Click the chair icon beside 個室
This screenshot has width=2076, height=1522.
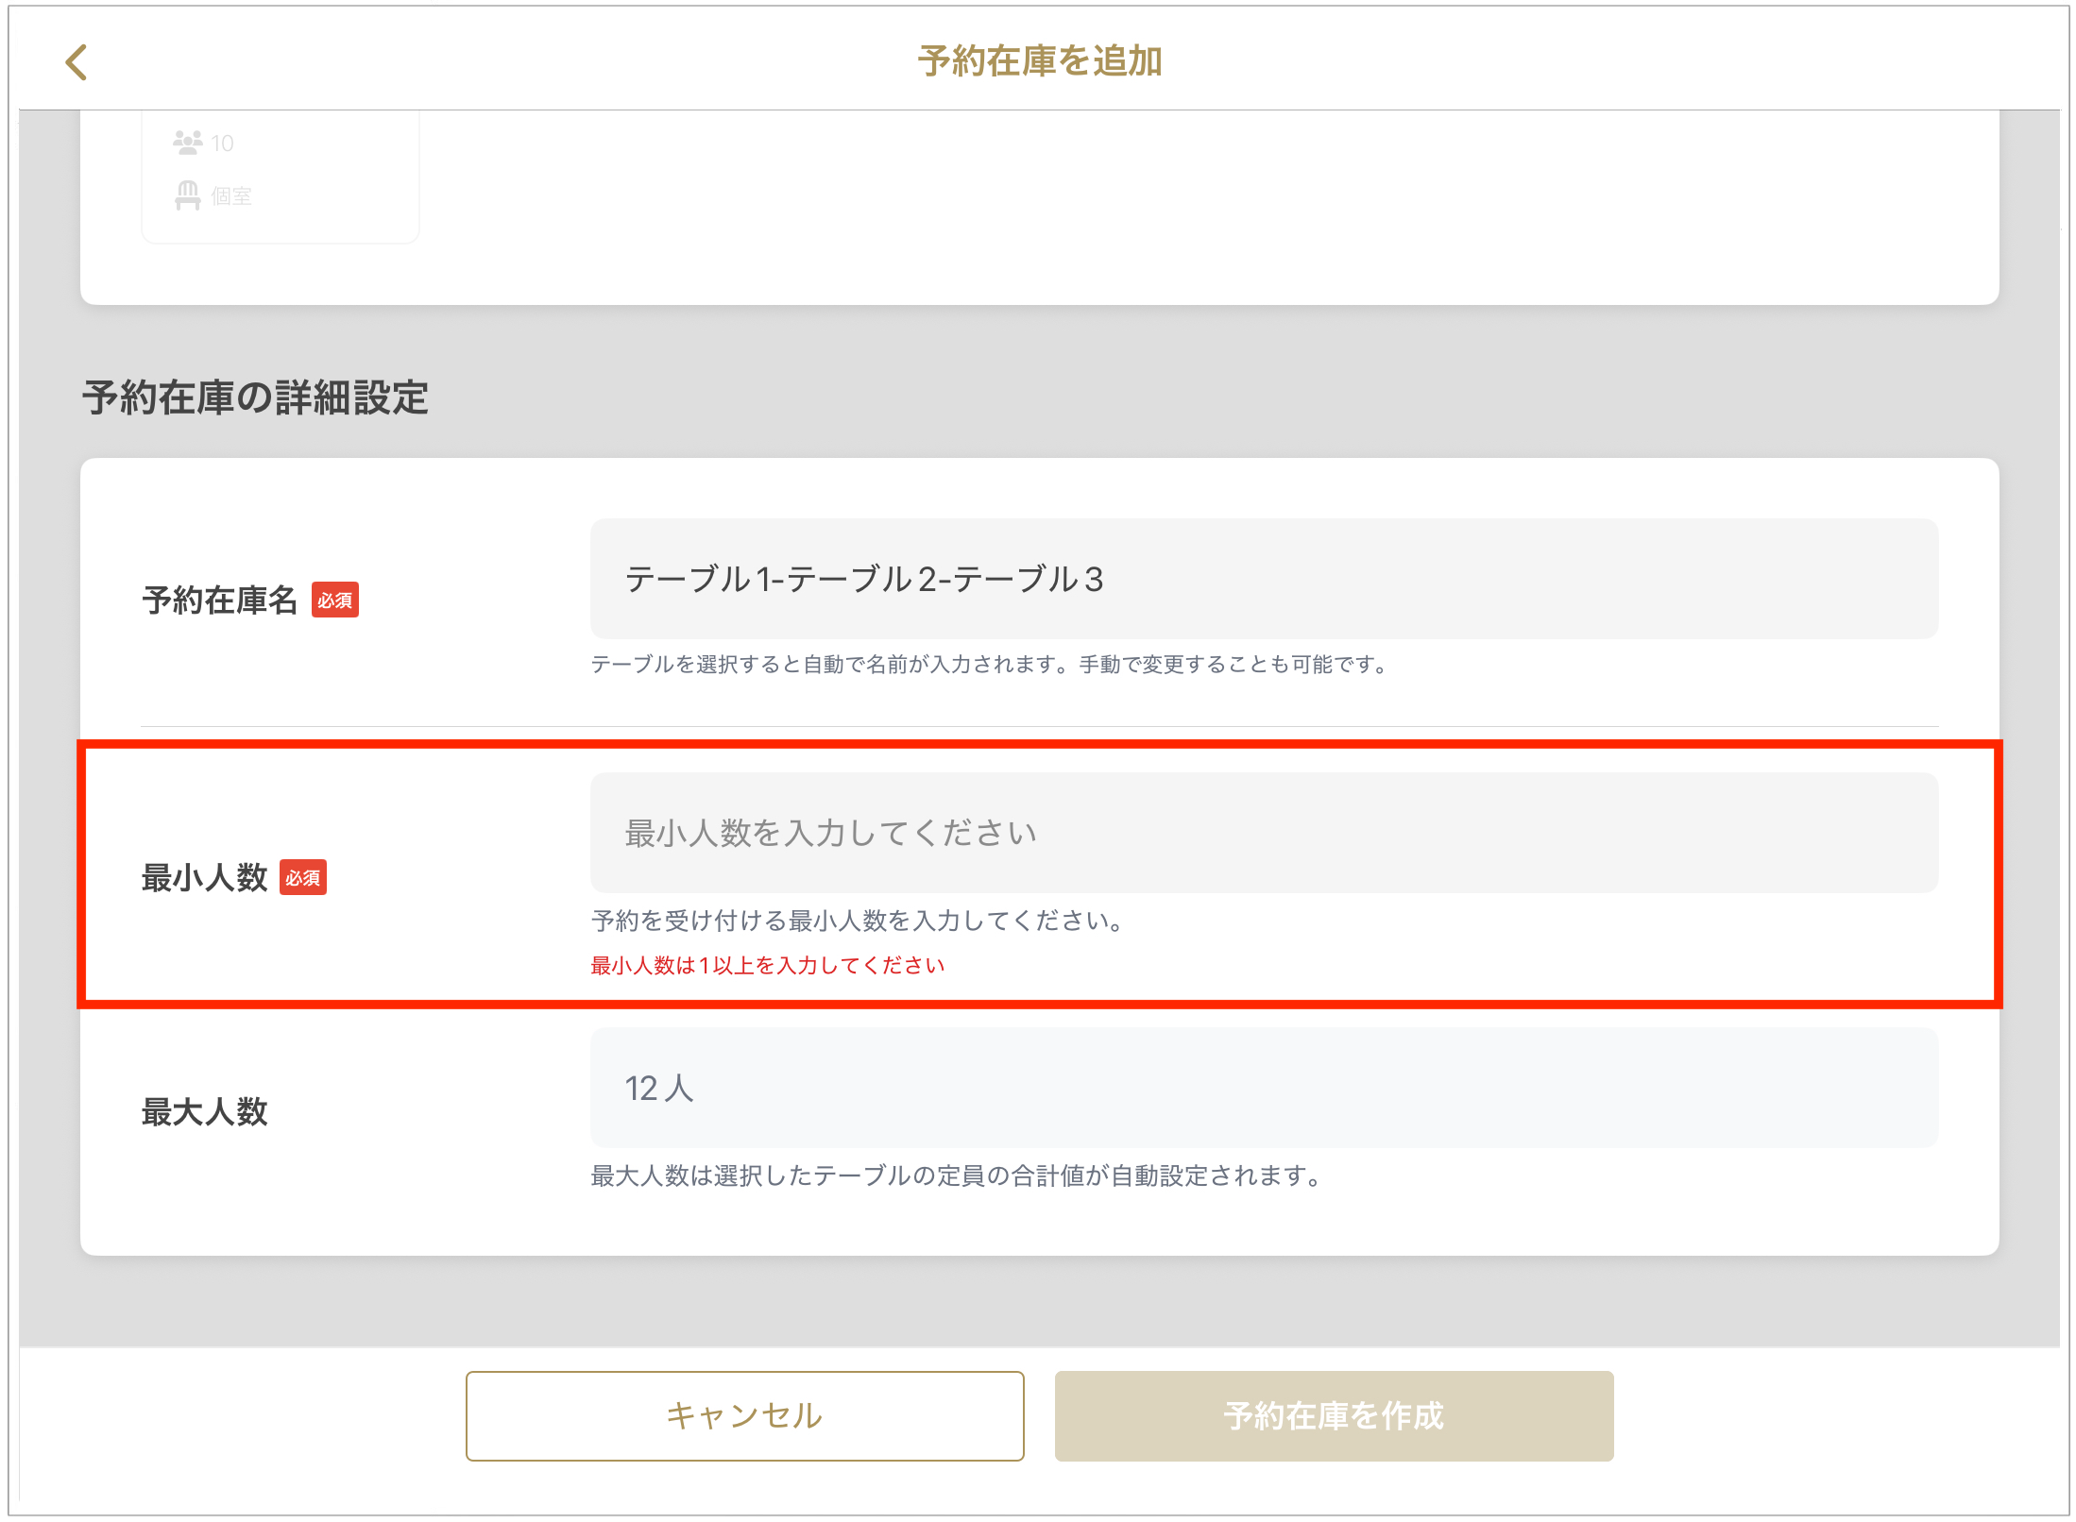(x=187, y=195)
